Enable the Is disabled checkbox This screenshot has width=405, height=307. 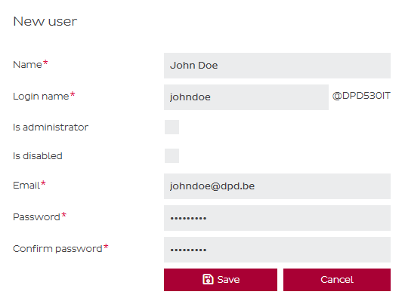172,155
